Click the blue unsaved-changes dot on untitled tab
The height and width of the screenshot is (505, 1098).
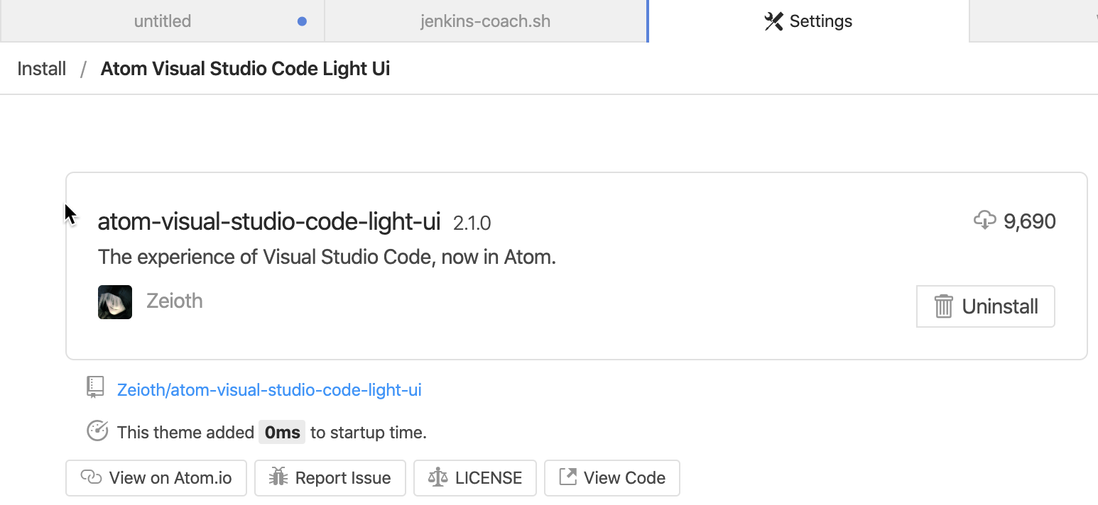pos(302,21)
